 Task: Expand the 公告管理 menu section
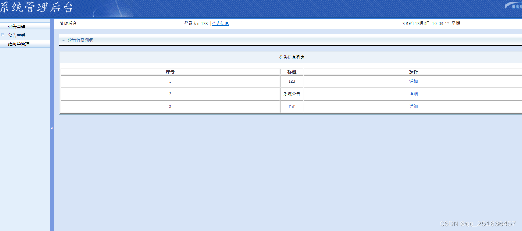(17, 26)
